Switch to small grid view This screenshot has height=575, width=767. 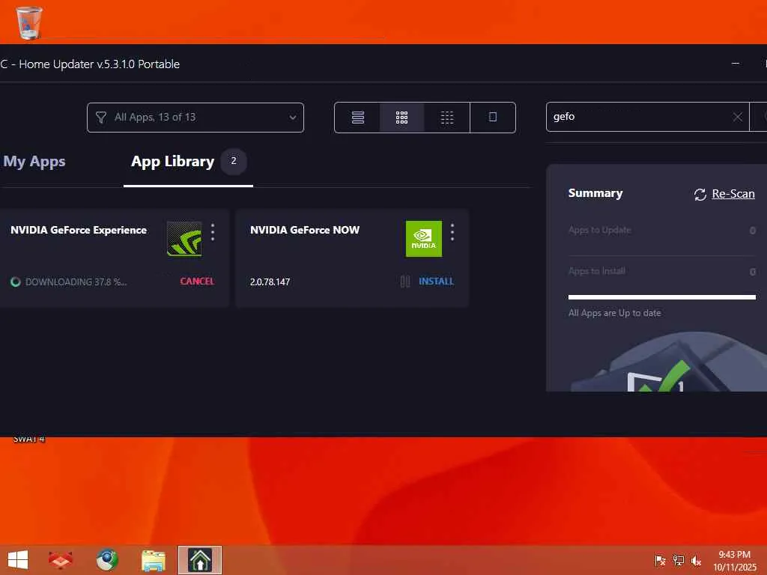pyautogui.click(x=446, y=118)
